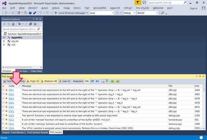
Task: Open the RESHARPER menu
Action: tap(100, 8)
